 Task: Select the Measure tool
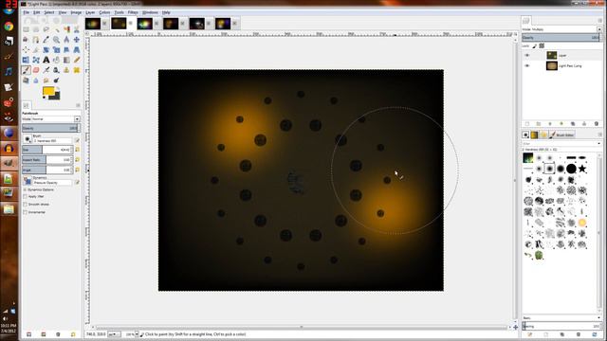point(66,40)
